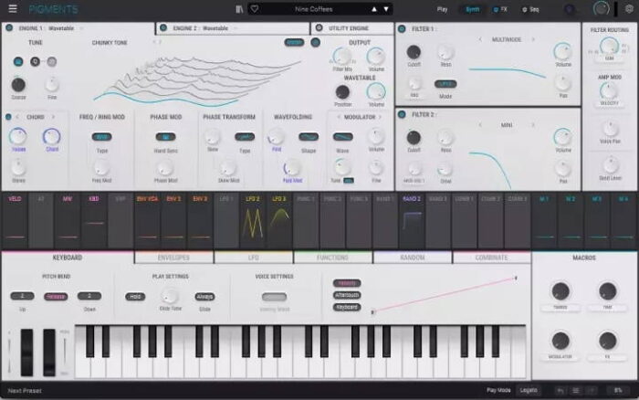Toggle the Hold button in Play Settings
This screenshot has height=400, width=639.
click(x=136, y=296)
